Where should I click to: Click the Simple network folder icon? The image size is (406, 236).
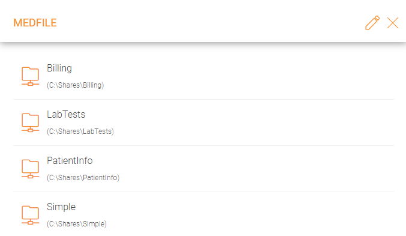click(x=31, y=215)
